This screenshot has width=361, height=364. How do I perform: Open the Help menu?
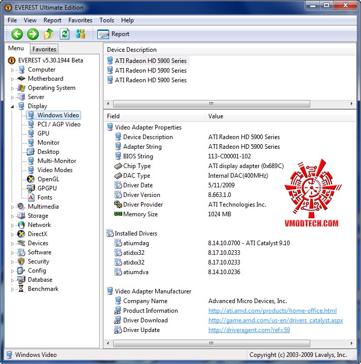coord(127,20)
